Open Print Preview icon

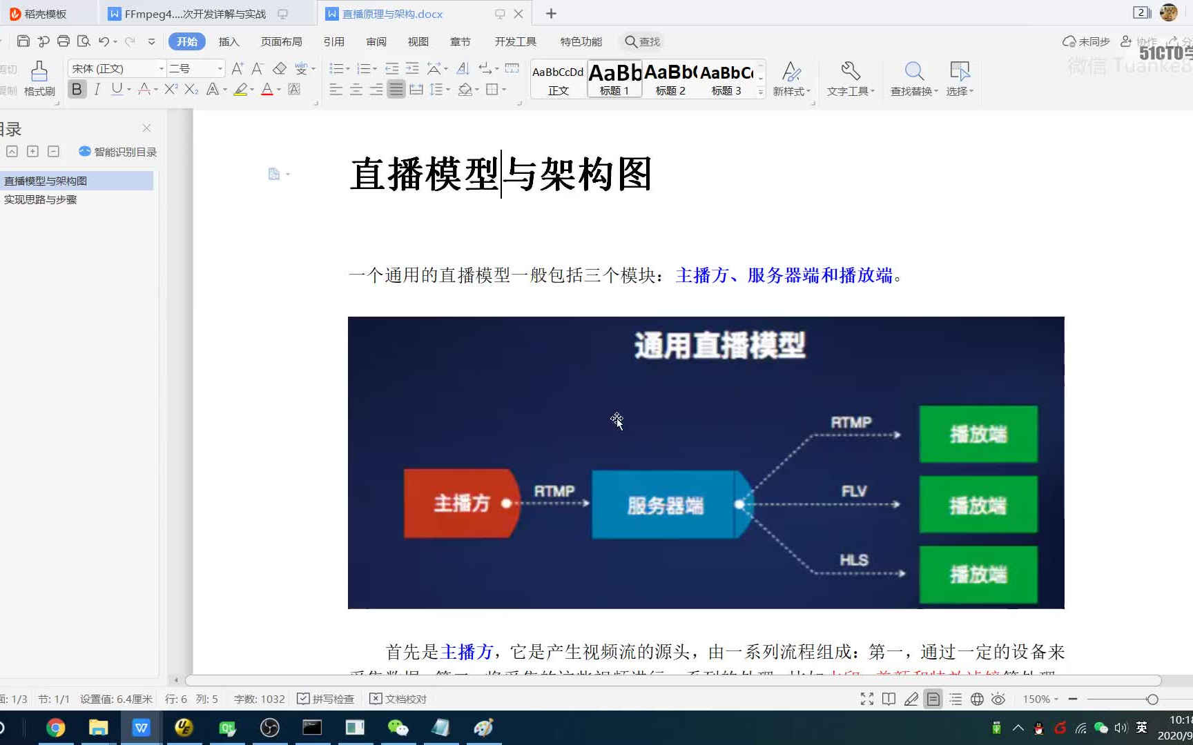84,41
